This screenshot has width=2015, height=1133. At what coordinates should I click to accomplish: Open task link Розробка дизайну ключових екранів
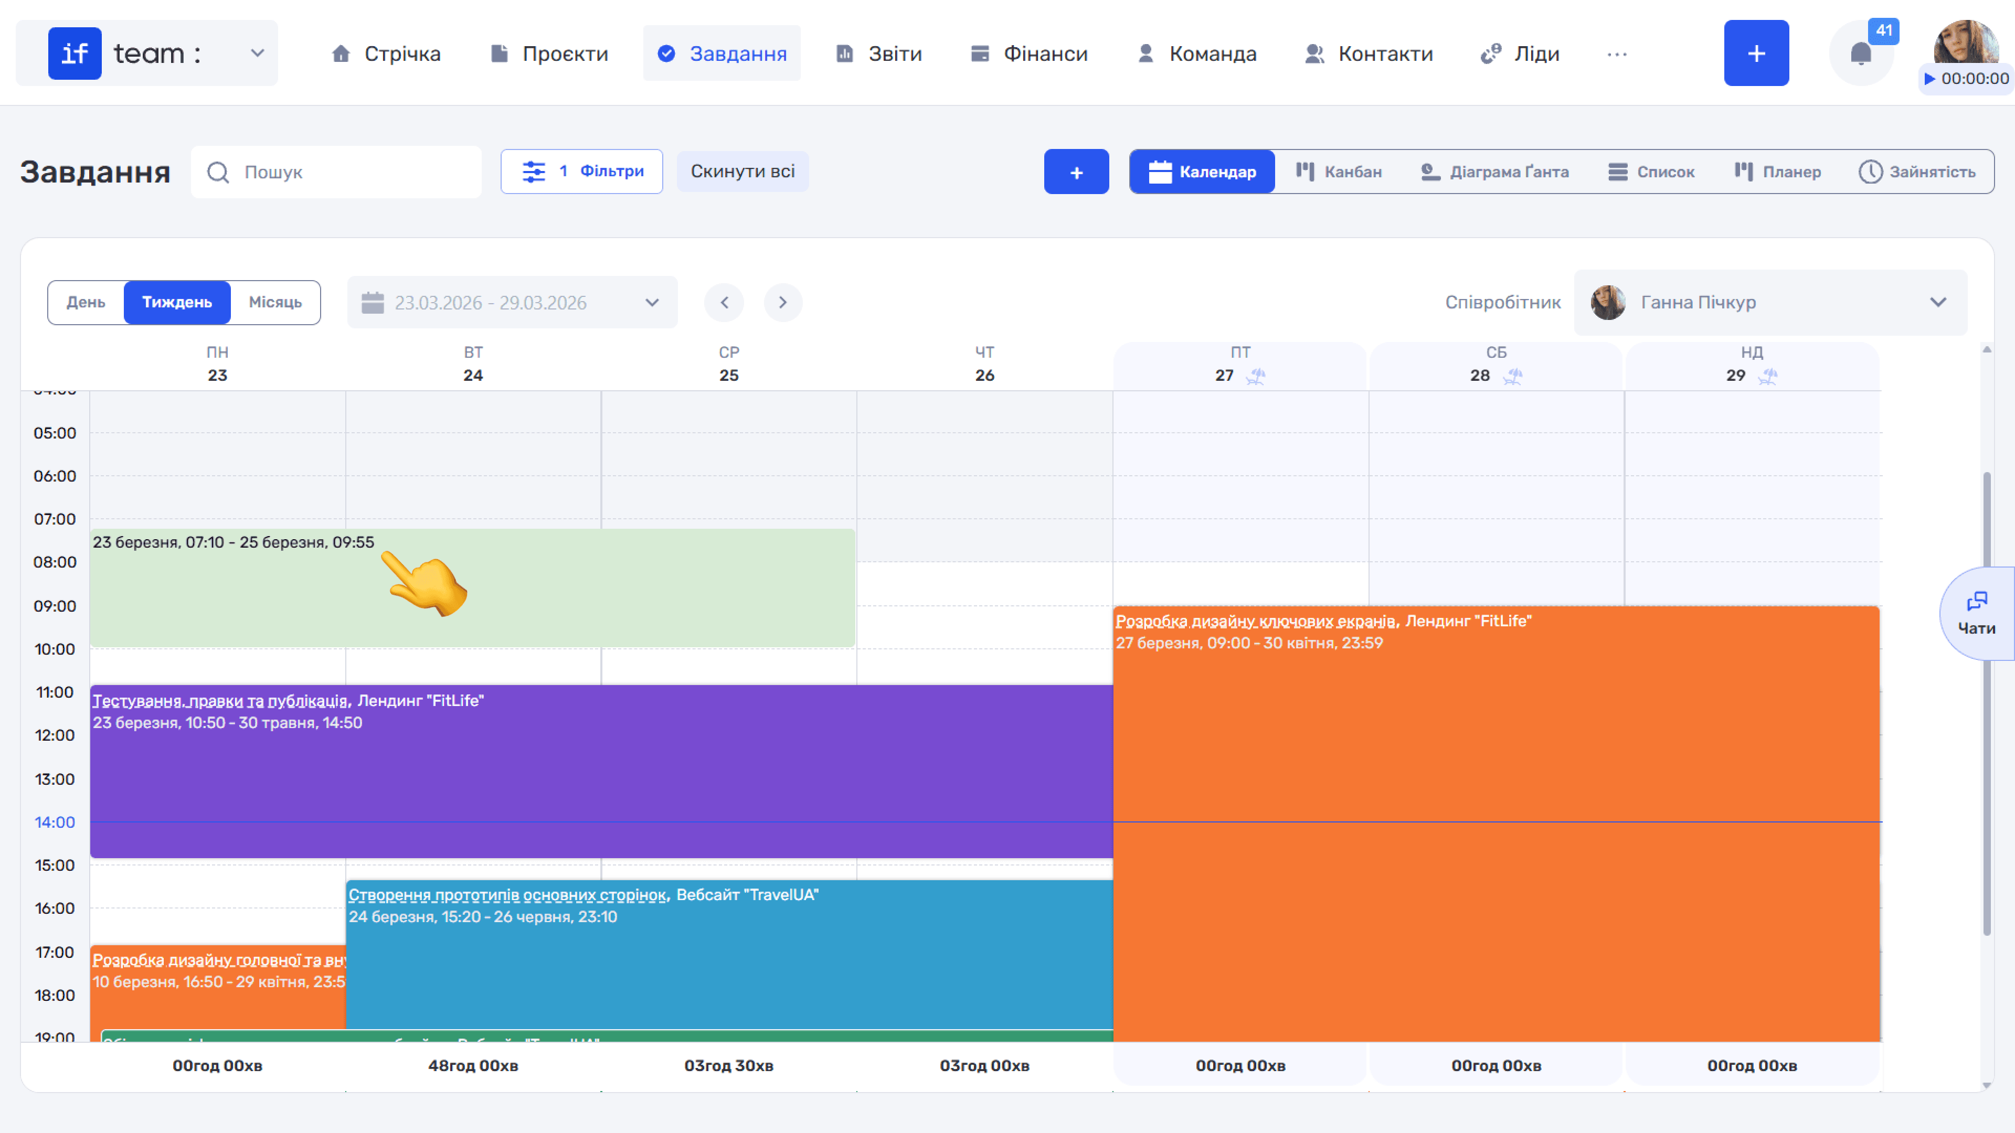pyautogui.click(x=1256, y=621)
